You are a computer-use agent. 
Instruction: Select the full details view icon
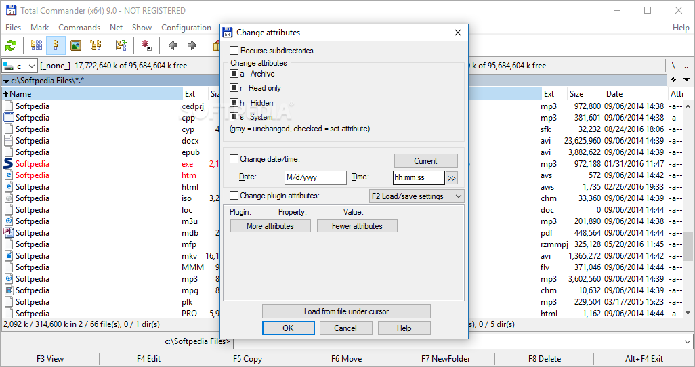tap(56, 45)
